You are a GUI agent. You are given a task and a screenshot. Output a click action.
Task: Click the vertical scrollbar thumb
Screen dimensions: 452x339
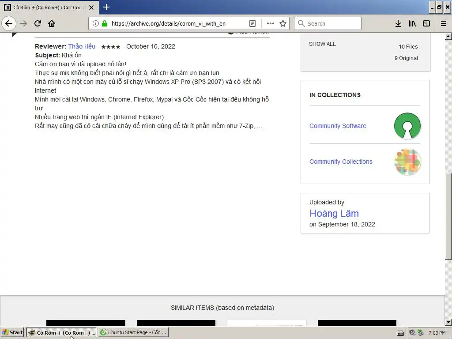click(448, 217)
